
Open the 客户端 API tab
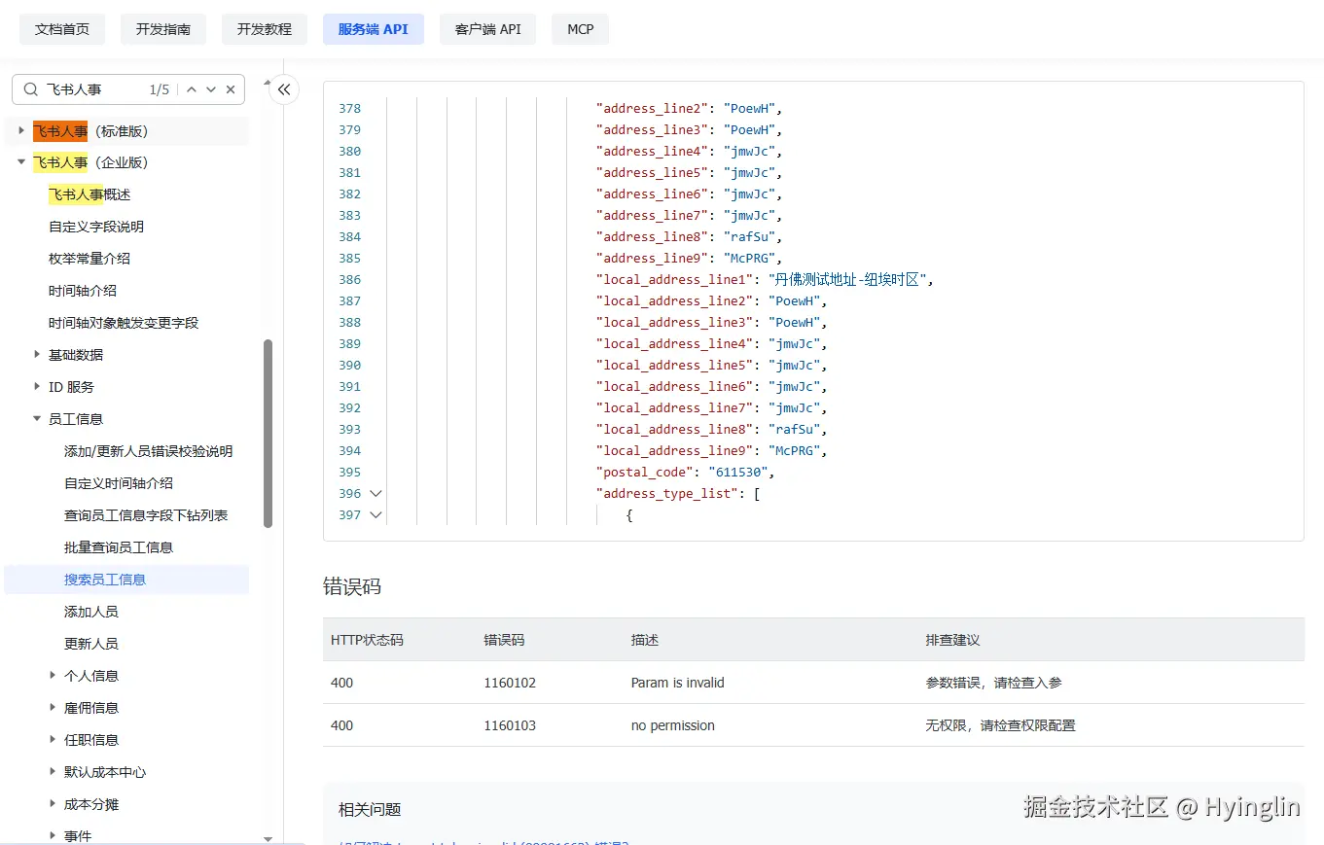488,29
